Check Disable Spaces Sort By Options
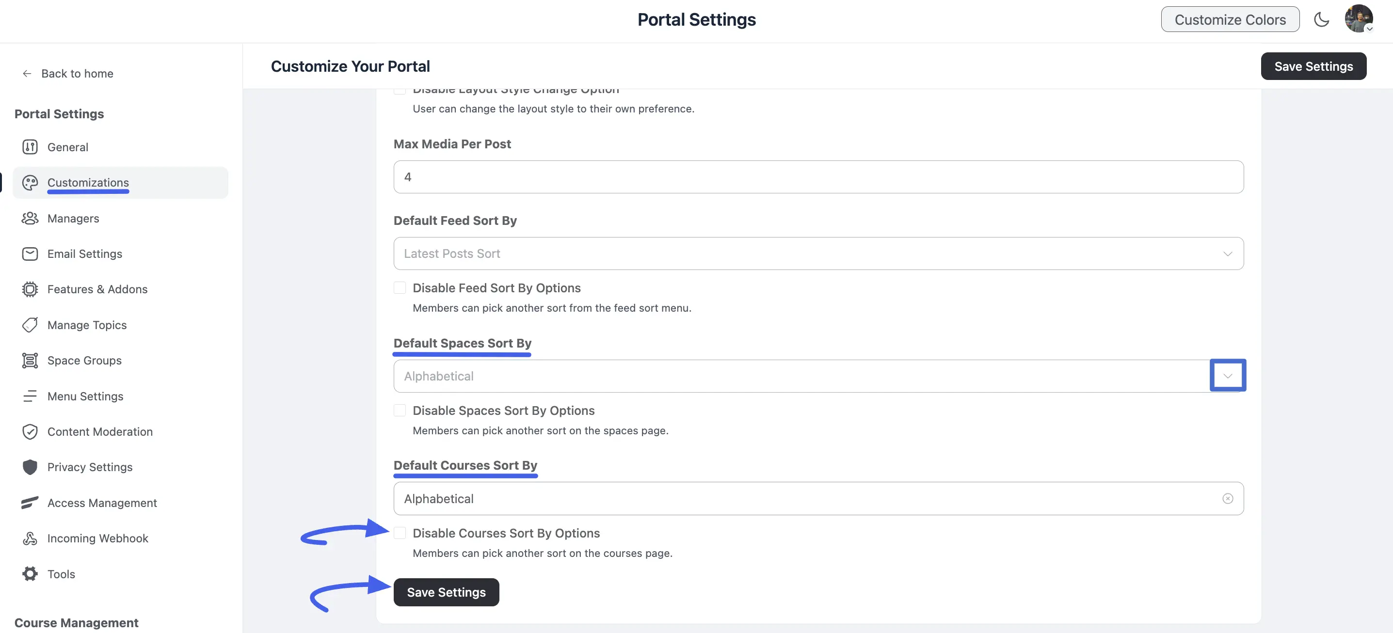Viewport: 1393px width, 633px height. [400, 411]
